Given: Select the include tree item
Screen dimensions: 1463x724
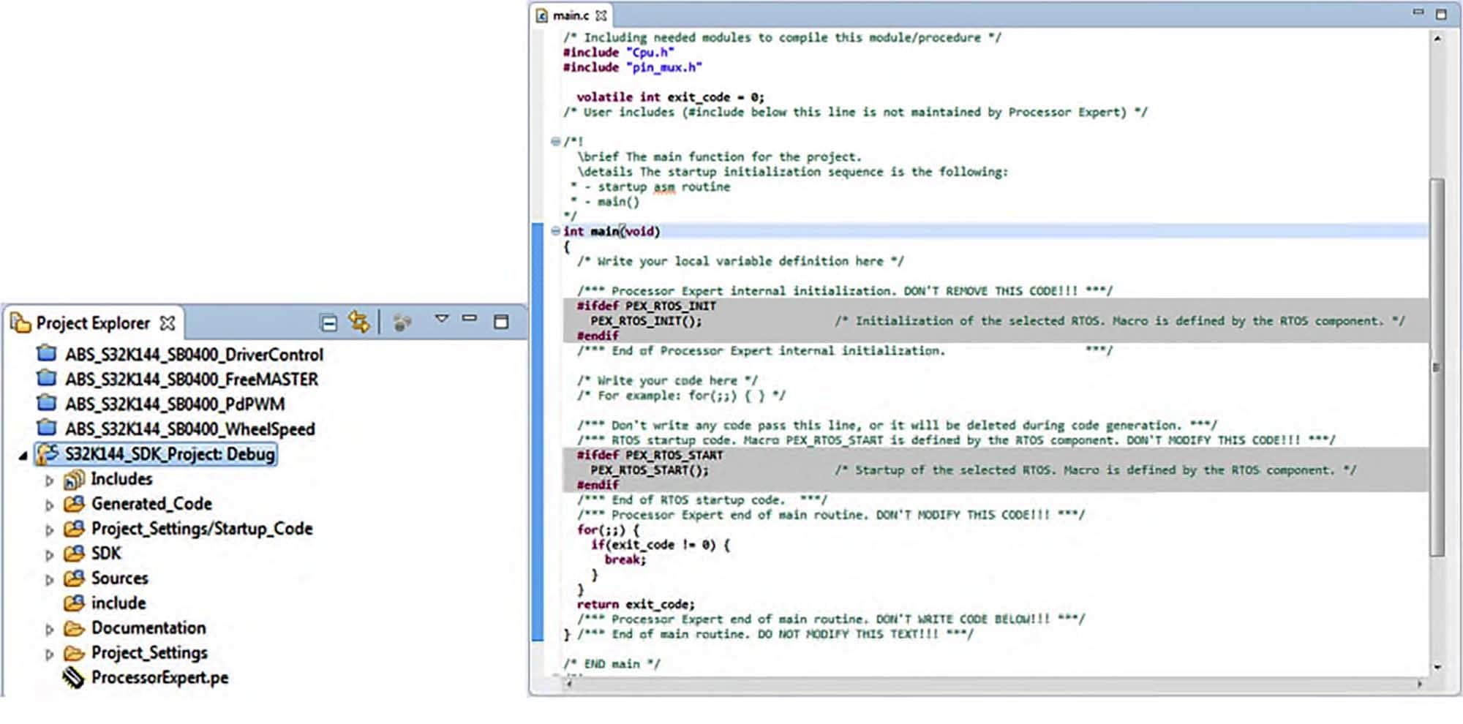Looking at the screenshot, I should (119, 604).
